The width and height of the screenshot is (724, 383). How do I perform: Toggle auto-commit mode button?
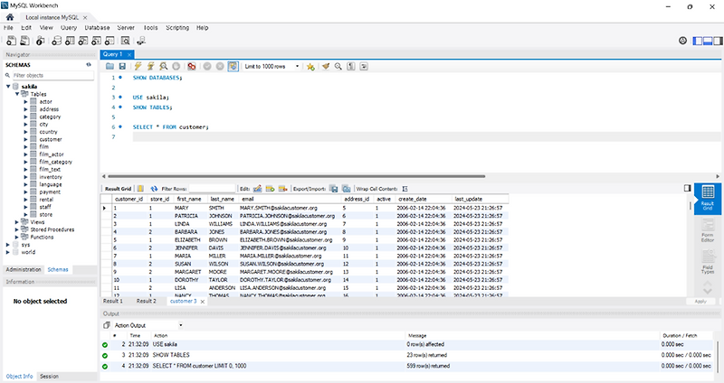point(233,66)
